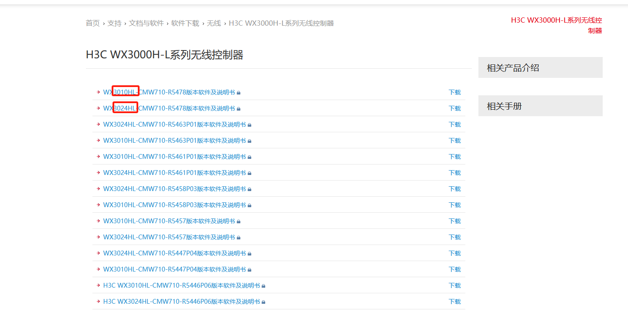The image size is (628, 312).
Task: Open WX3024HL-CMW710-R5447P04版本软件及说明书 link
Action: coord(174,253)
